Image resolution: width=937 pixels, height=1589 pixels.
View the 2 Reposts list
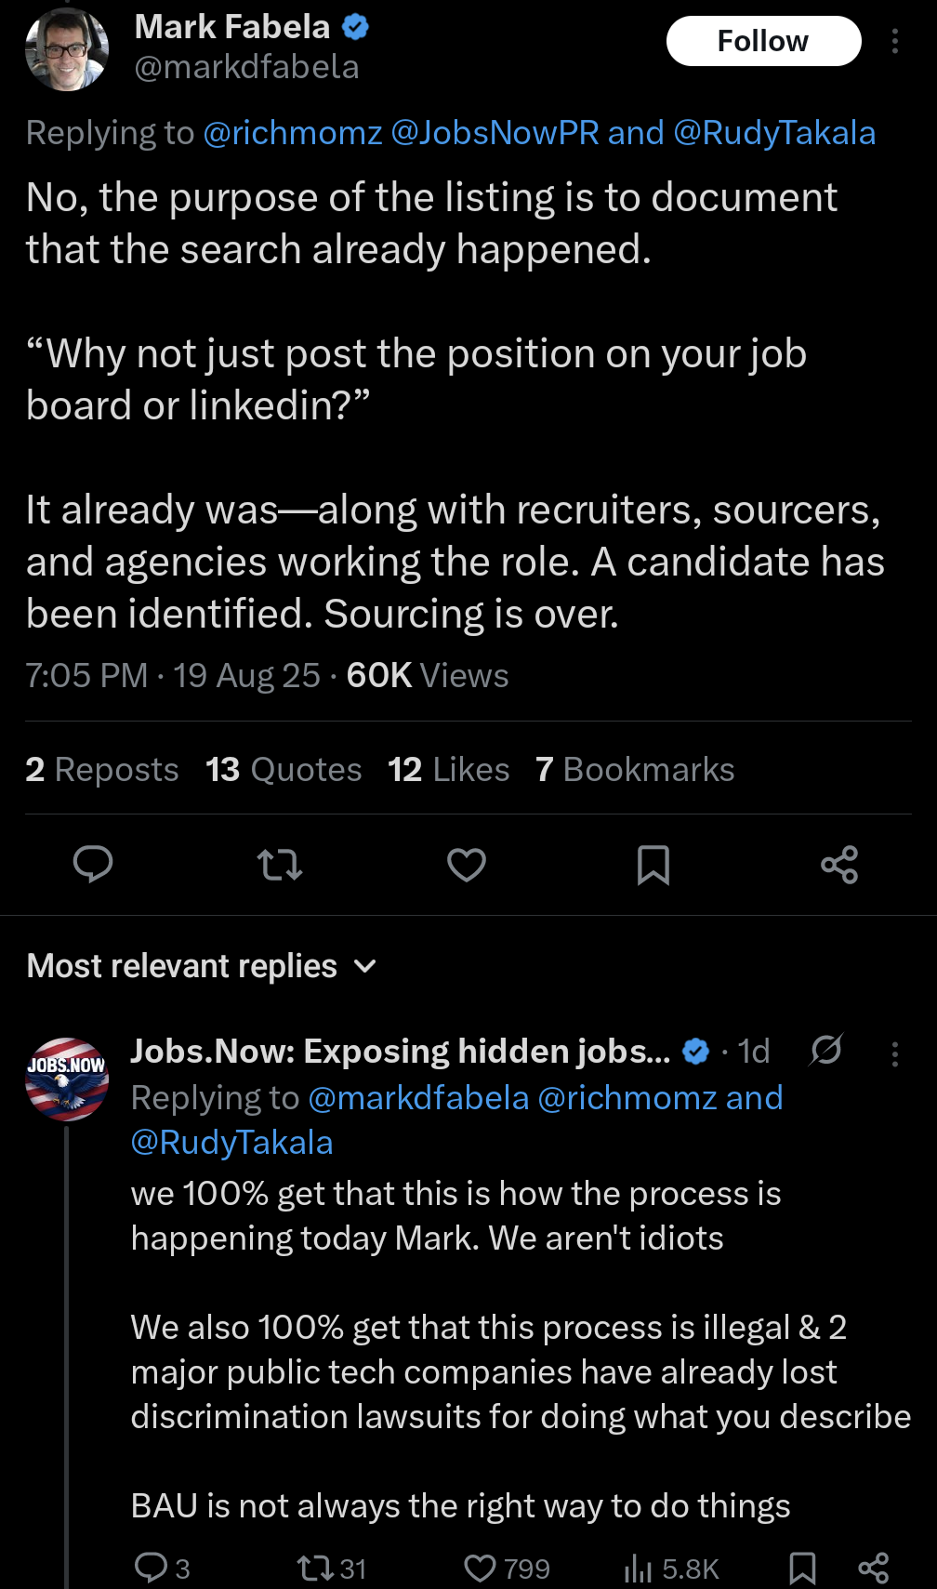click(102, 769)
